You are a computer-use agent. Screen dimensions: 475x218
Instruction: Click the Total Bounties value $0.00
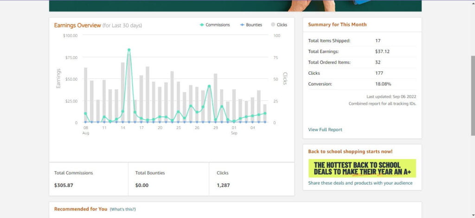(x=142, y=186)
